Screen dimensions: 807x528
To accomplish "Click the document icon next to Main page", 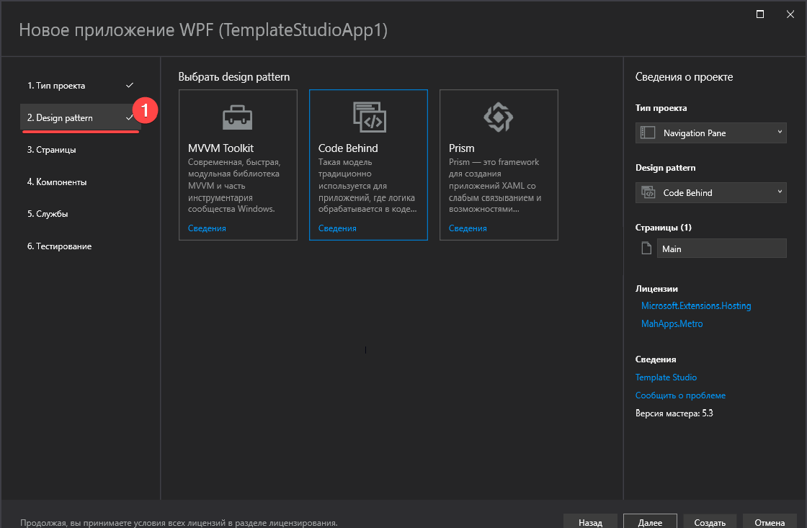I will pos(646,248).
